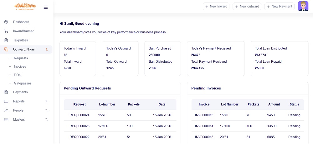Go to Invoices in the sidebar
Screen dimensions: 313x144
[x=20, y=67]
